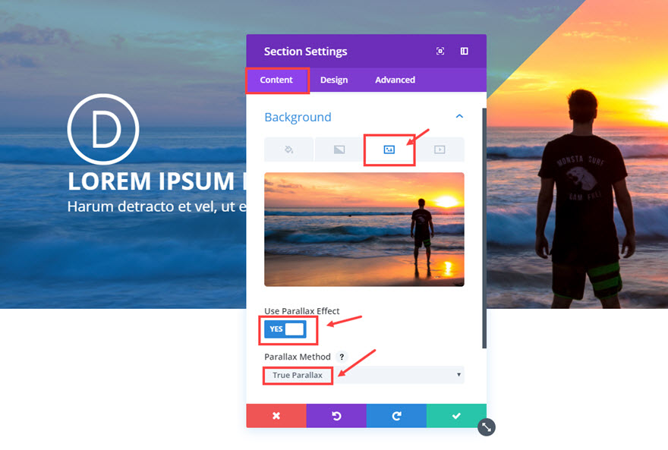Select the background video icon
The image size is (668, 450).
click(x=440, y=149)
